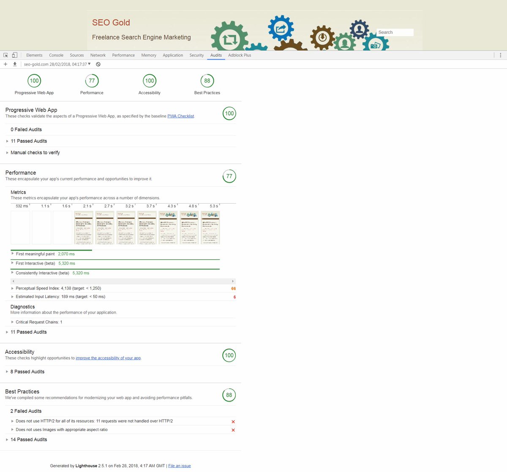Select the inspect element cursor icon
The image size is (507, 472).
tap(5, 55)
